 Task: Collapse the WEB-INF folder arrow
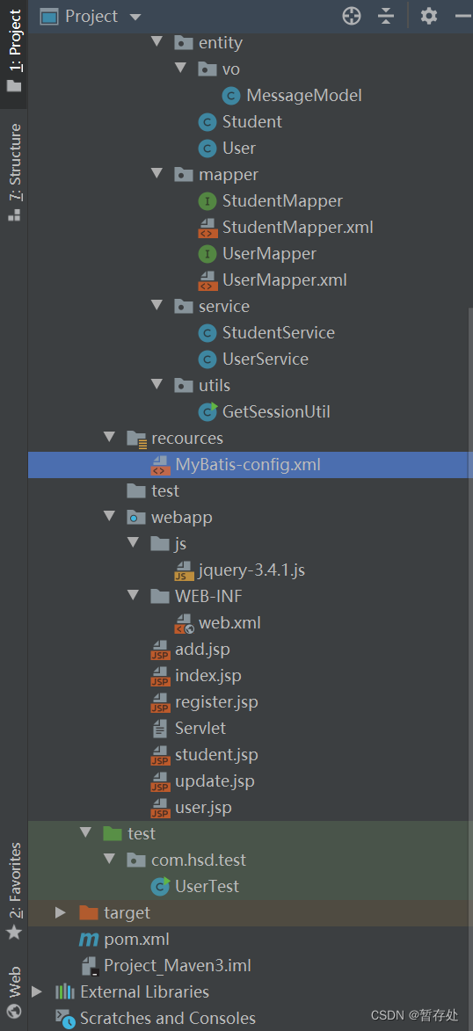pyautogui.click(x=133, y=596)
